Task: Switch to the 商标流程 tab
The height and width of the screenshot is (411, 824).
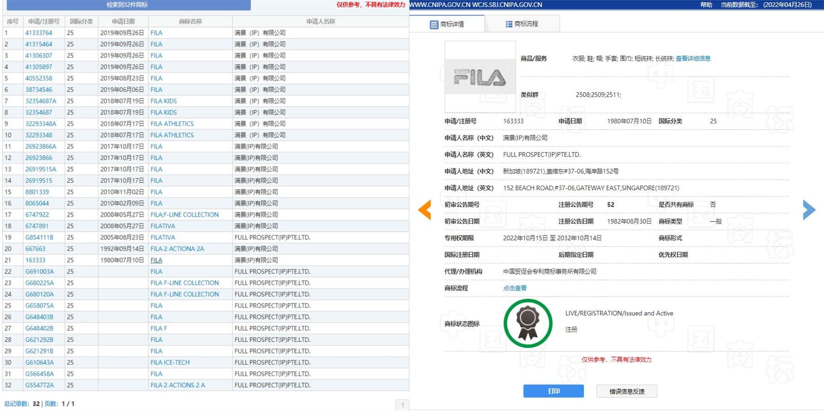Action: pos(527,24)
